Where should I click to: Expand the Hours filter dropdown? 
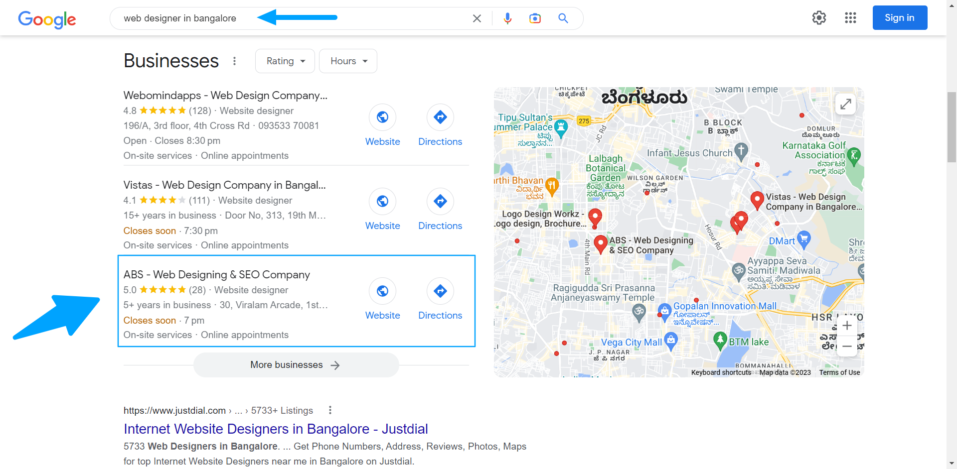(348, 61)
